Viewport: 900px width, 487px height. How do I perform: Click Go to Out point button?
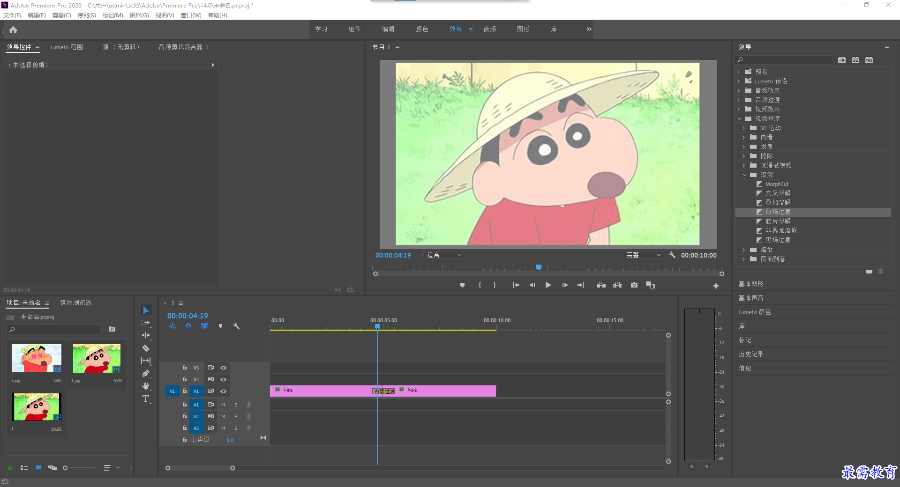(x=581, y=285)
